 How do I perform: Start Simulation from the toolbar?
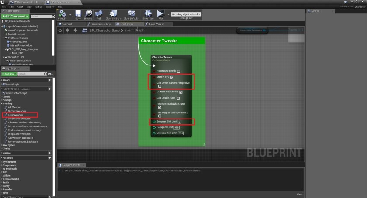coord(148,14)
